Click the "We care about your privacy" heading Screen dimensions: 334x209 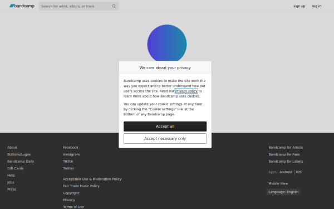(x=165, y=68)
